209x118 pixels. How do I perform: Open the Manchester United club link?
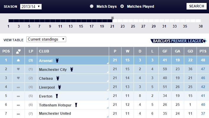tap(55, 114)
